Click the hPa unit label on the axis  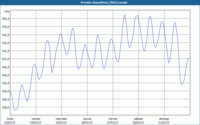coord(7,11)
